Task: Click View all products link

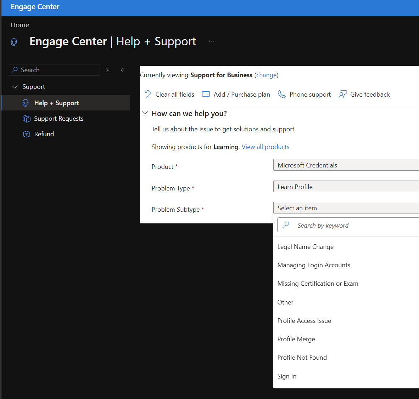Action: (x=266, y=147)
